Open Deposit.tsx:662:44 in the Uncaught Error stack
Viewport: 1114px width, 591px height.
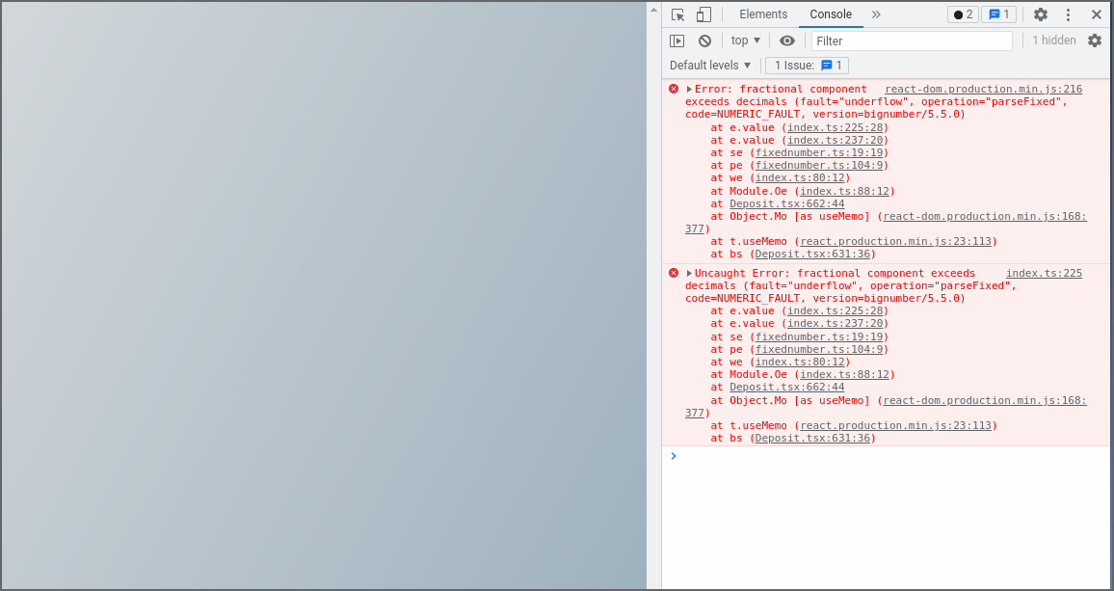[787, 388]
